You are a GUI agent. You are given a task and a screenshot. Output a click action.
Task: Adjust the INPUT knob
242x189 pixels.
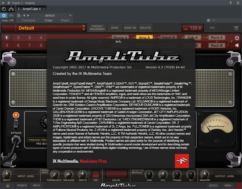coord(6,174)
